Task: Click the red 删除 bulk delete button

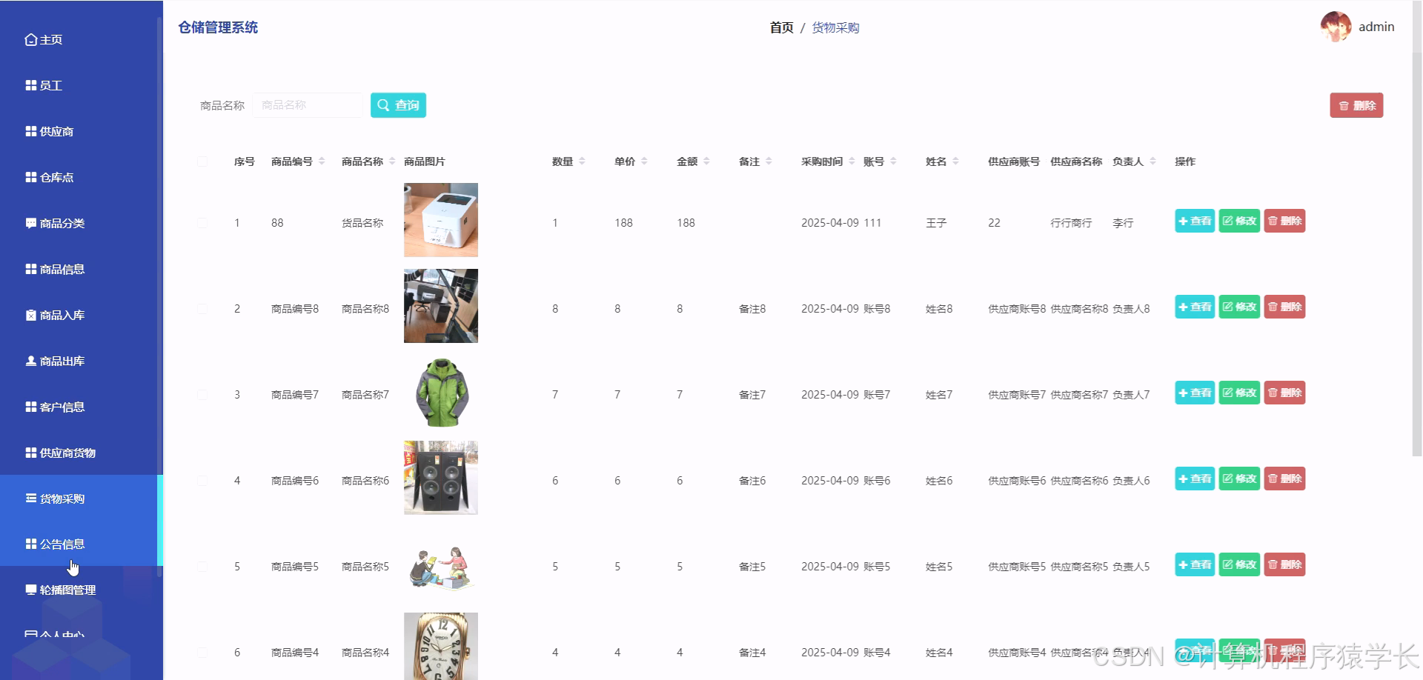Action: pos(1356,104)
